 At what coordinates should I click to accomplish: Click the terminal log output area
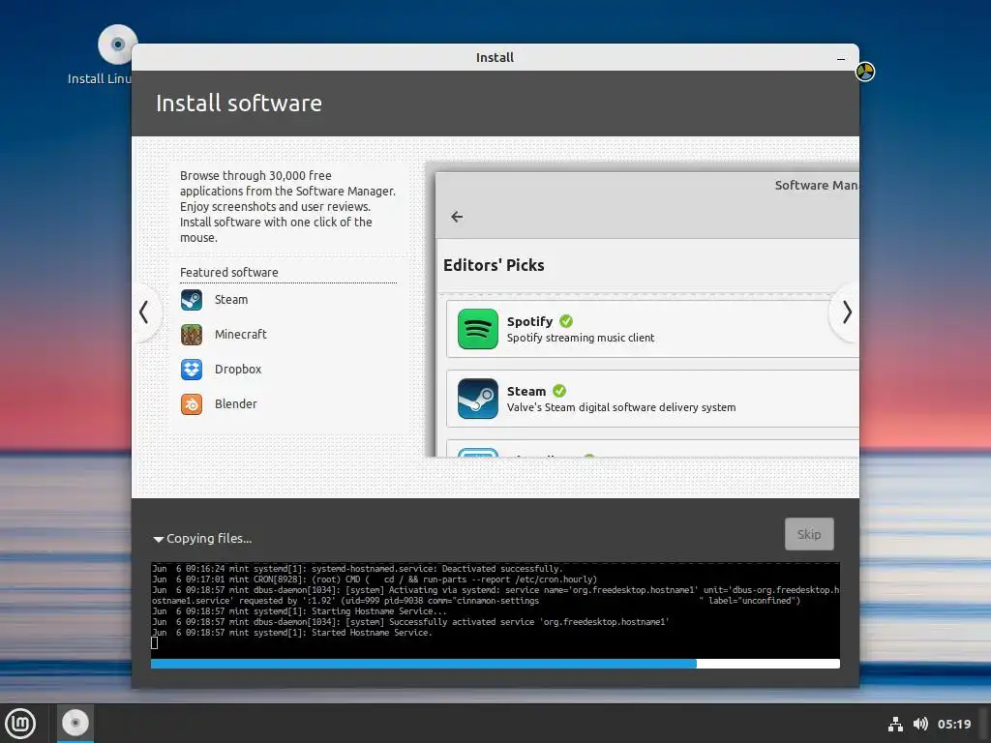[495, 610]
